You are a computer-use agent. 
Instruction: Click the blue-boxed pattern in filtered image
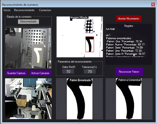point(89,26)
